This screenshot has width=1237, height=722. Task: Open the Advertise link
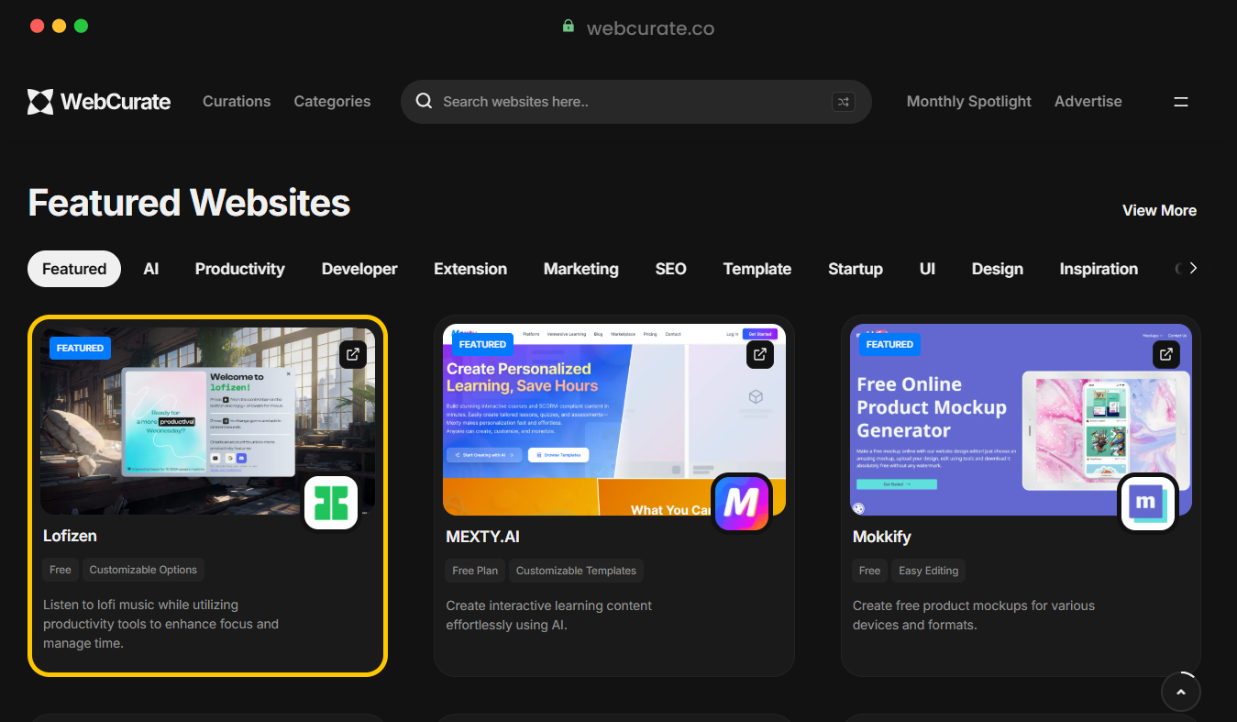1088,101
